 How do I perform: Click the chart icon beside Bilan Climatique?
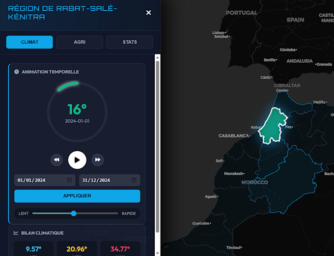(x=16, y=233)
